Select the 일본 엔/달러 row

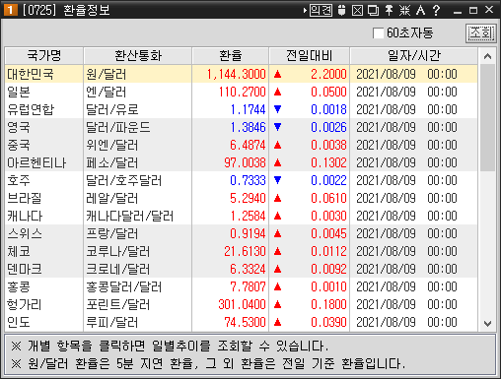[241, 92]
